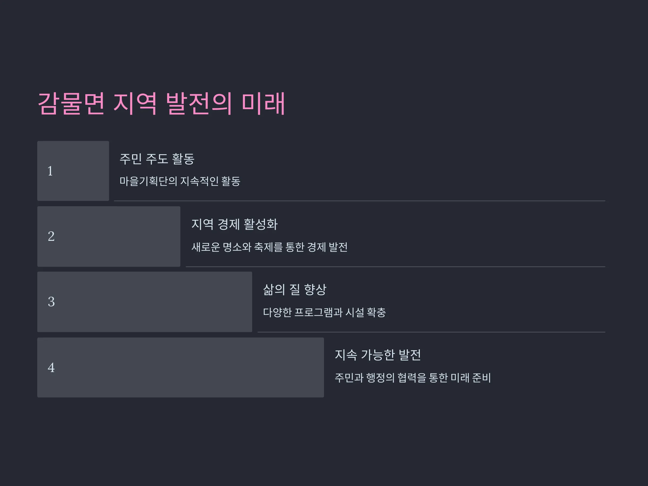Select the step 3 numbered bar

(145, 302)
